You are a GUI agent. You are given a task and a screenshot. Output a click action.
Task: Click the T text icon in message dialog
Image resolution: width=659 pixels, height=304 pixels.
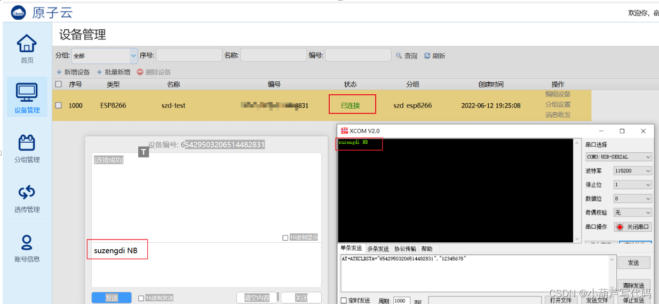(x=143, y=152)
